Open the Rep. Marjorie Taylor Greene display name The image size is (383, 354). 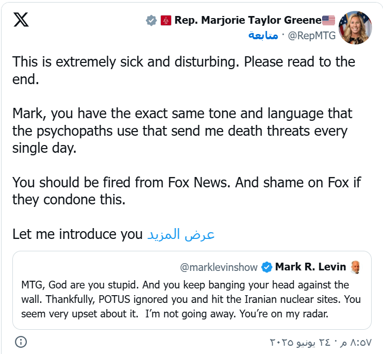click(247, 21)
